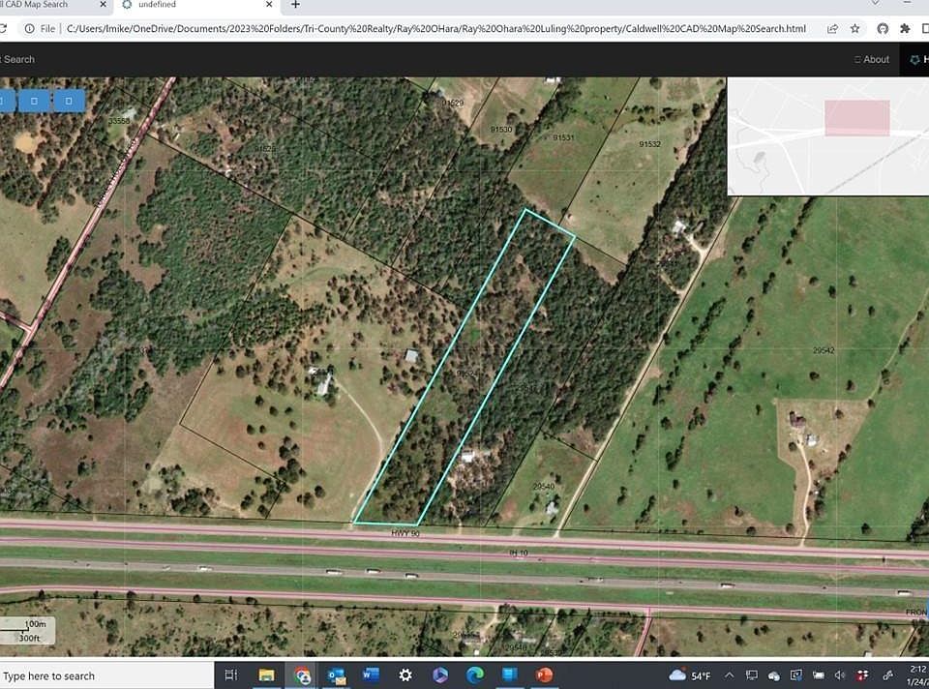View site information icon beside File

(x=30, y=28)
